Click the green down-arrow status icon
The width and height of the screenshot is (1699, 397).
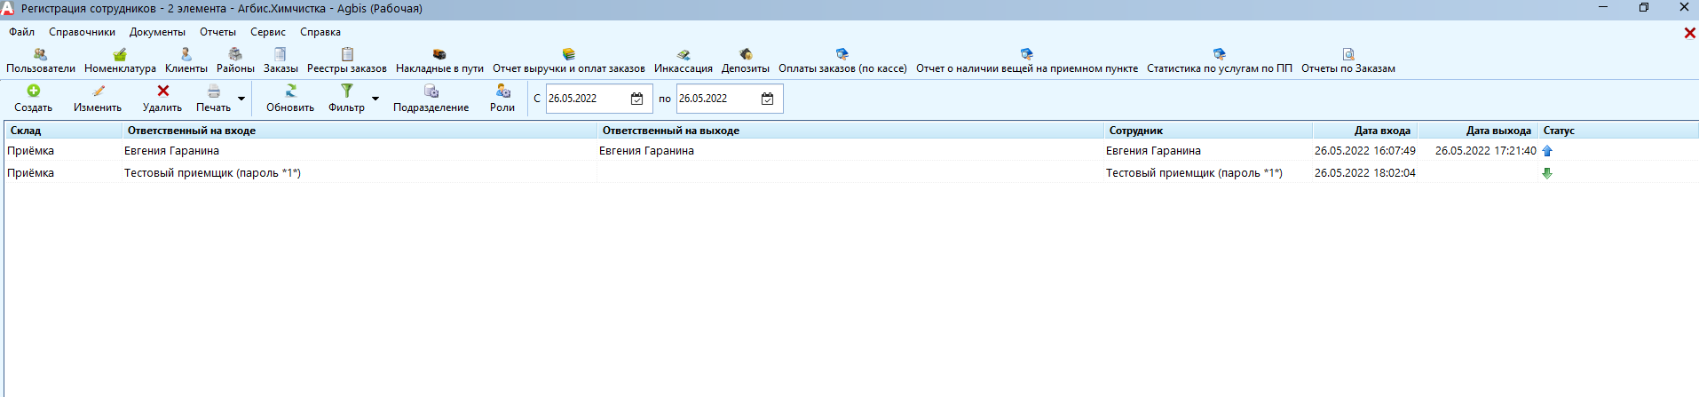[x=1547, y=173]
